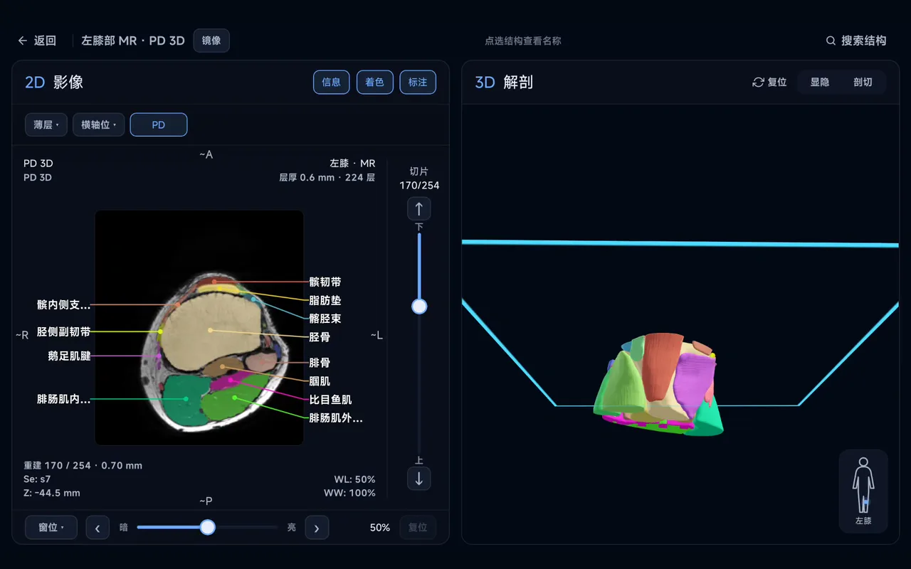
Task: Step to previous slice with up arrow
Action: click(x=419, y=209)
